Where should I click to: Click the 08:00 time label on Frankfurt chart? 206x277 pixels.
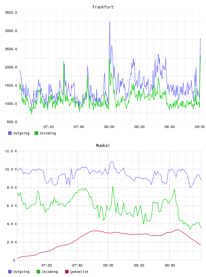point(109,127)
